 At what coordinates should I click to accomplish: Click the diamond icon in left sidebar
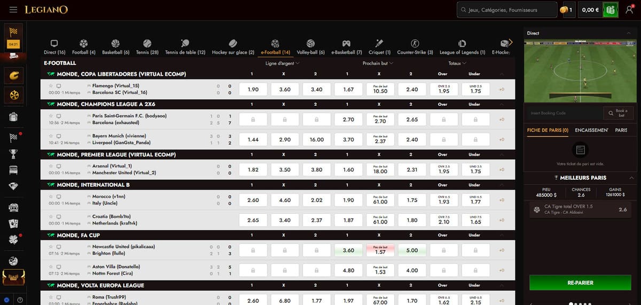coord(13,186)
